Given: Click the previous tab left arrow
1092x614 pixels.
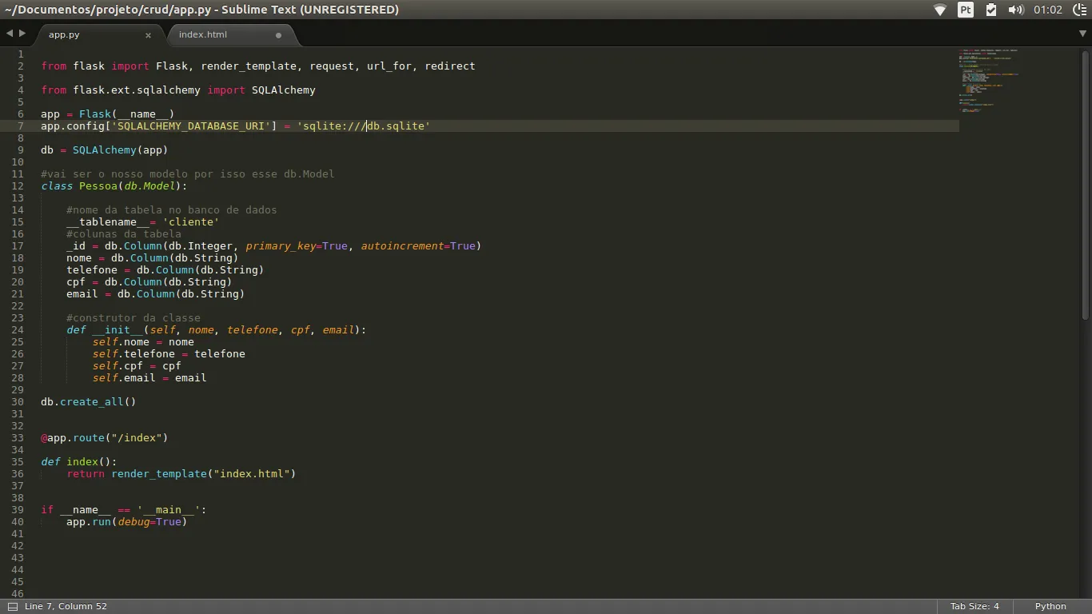Looking at the screenshot, I should tap(10, 34).
